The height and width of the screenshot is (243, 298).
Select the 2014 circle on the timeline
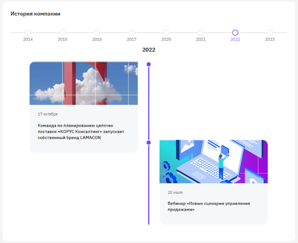point(28,33)
